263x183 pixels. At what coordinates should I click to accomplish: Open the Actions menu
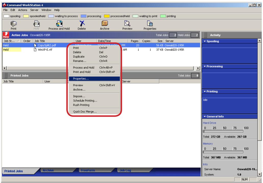(23, 10)
